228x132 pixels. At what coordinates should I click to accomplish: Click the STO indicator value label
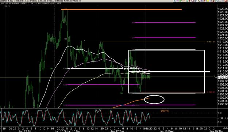pyautogui.click(x=223, y=118)
